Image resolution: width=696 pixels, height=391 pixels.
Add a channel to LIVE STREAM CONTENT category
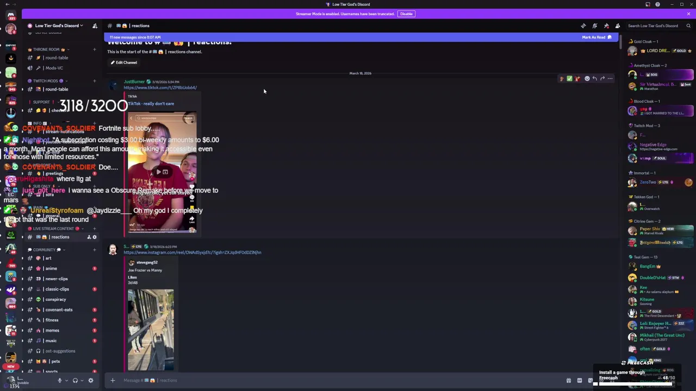[x=94, y=229]
